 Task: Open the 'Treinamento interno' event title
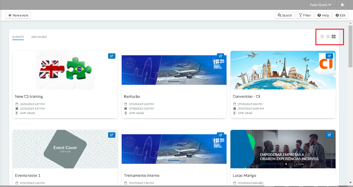(x=142, y=176)
